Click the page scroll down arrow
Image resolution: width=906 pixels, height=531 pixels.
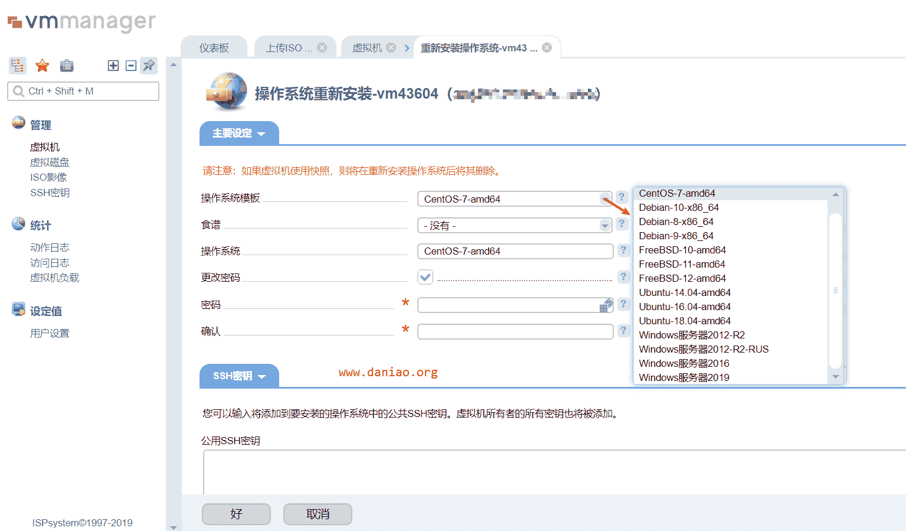(174, 527)
